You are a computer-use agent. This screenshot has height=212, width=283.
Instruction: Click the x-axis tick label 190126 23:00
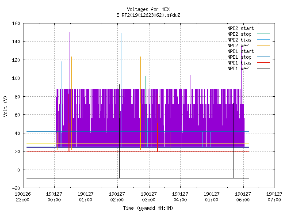pyautogui.click(x=23, y=197)
